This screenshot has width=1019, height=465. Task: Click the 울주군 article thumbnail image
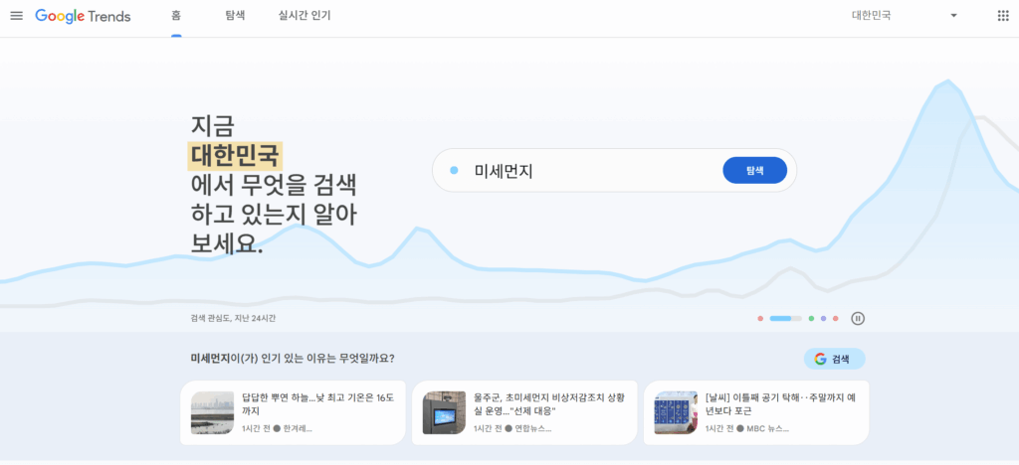pos(444,412)
